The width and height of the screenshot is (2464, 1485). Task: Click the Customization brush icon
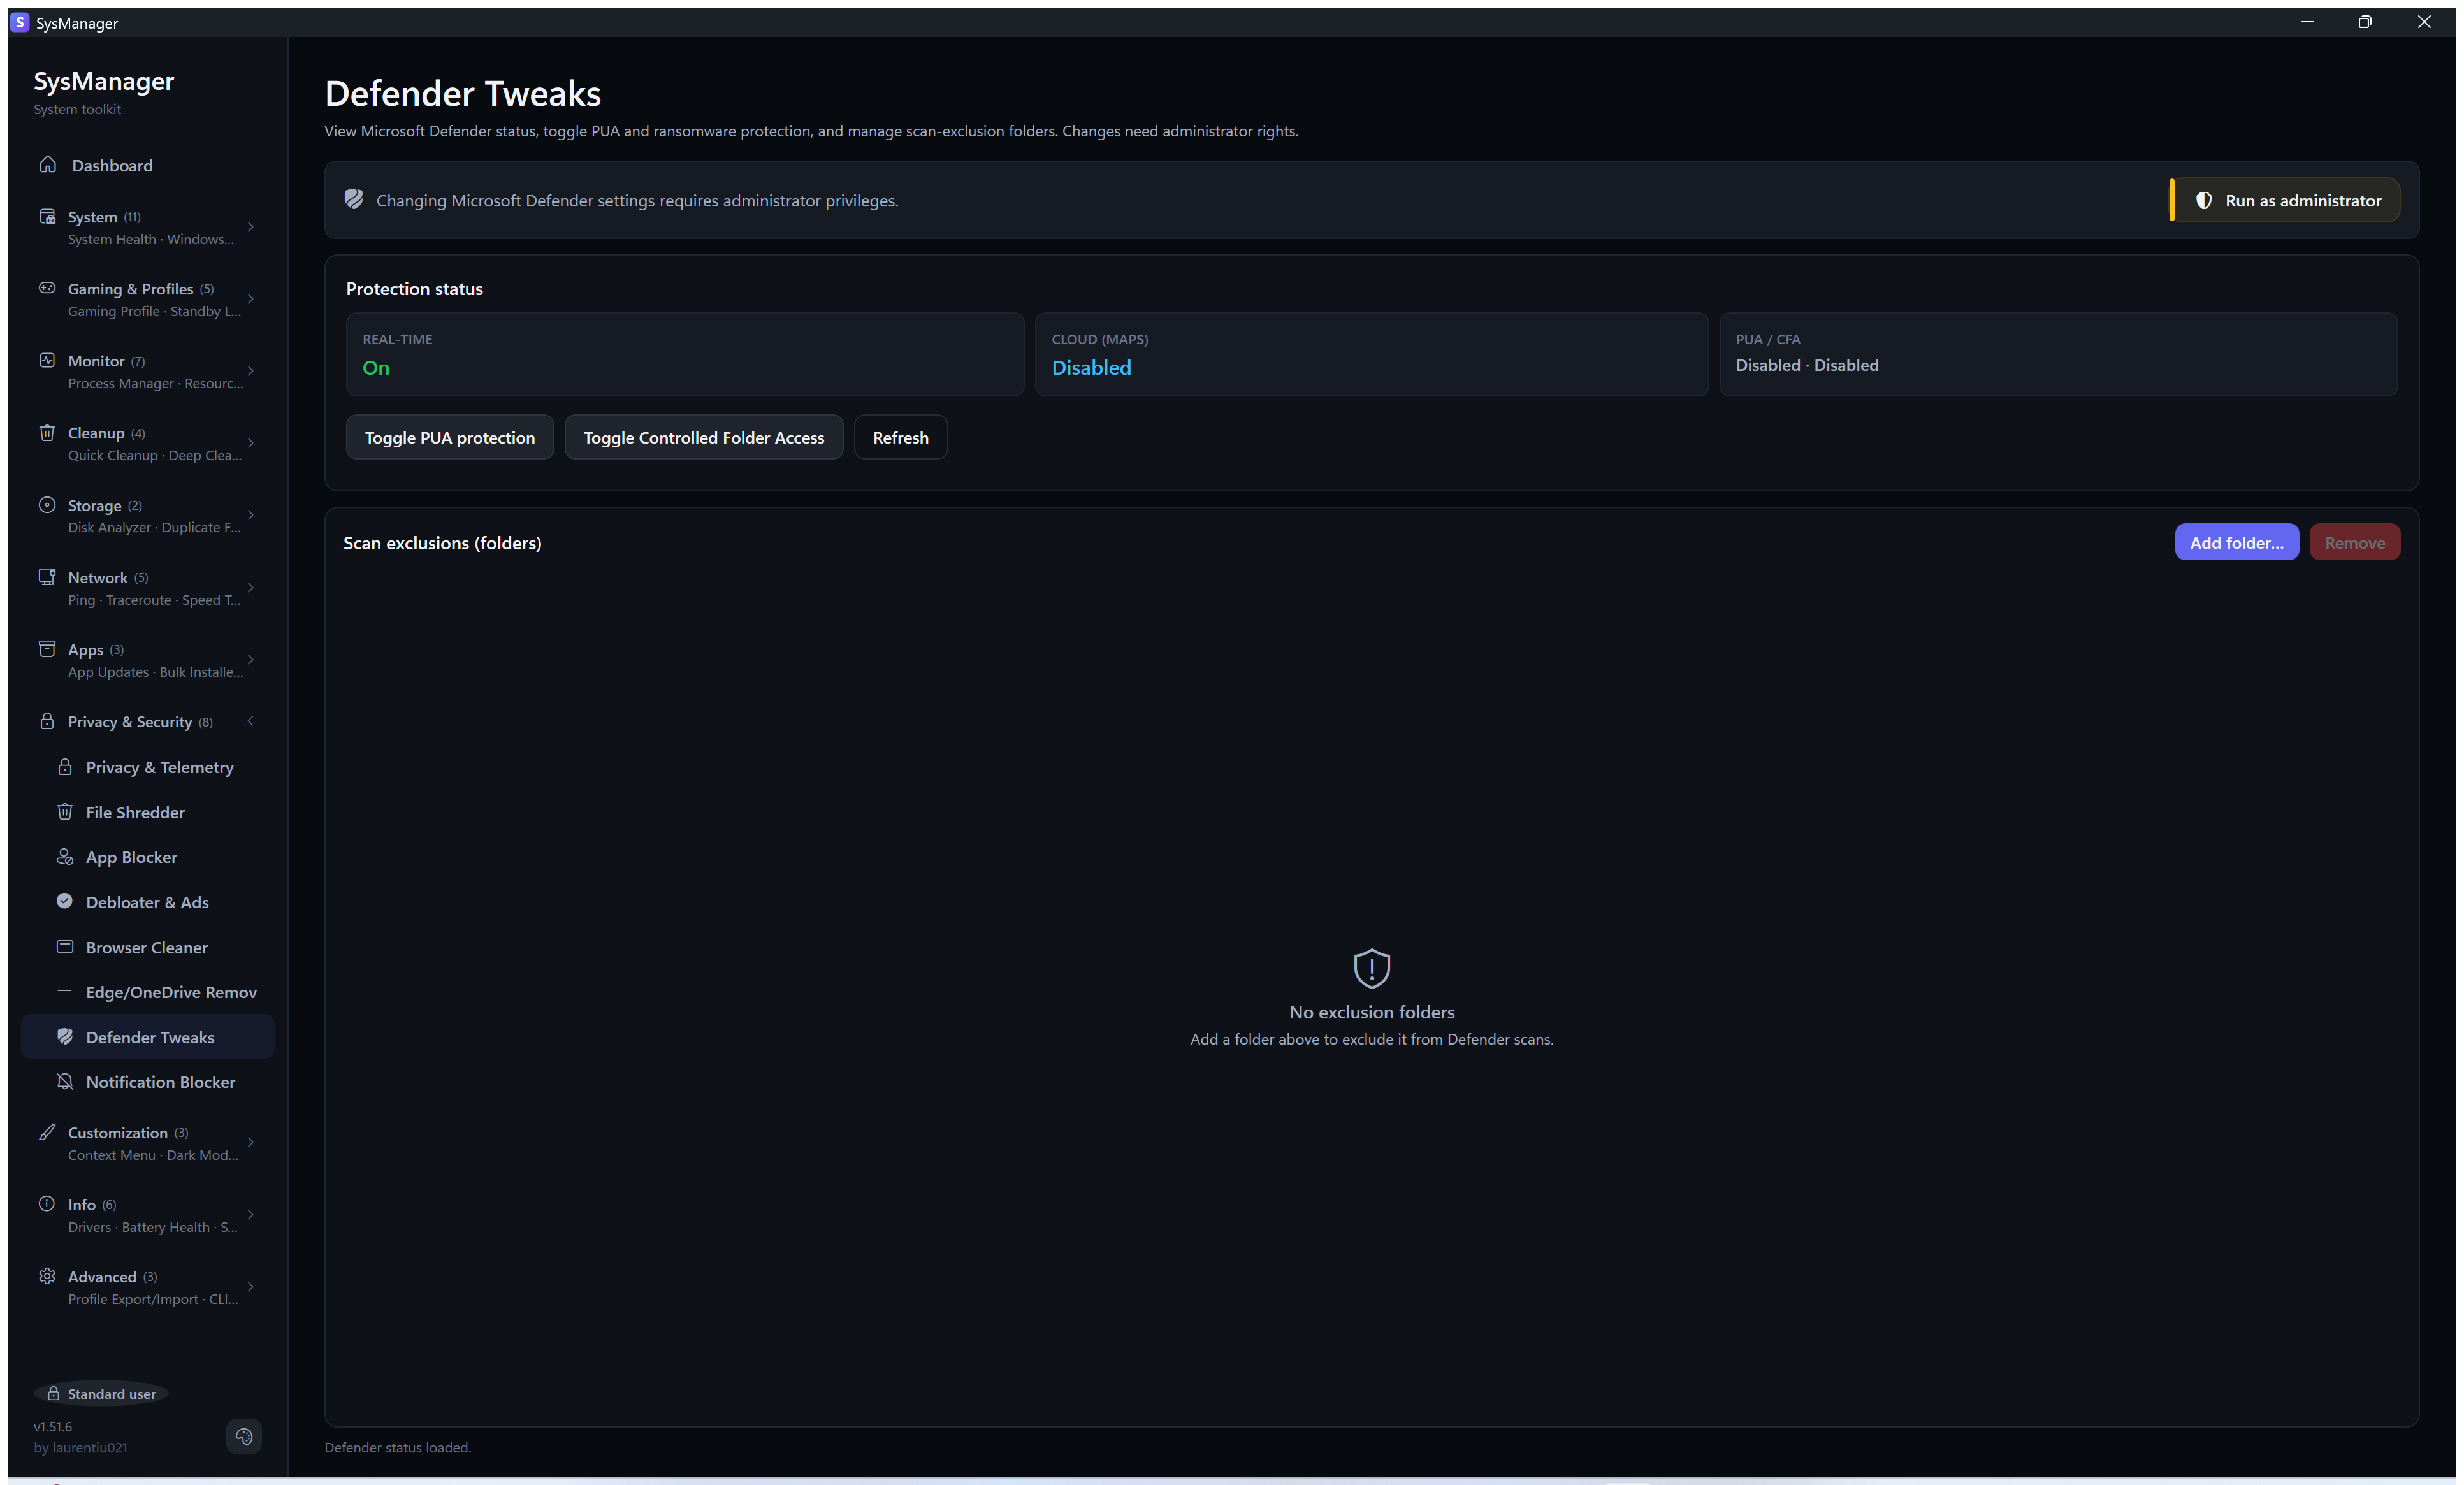coord(47,1132)
